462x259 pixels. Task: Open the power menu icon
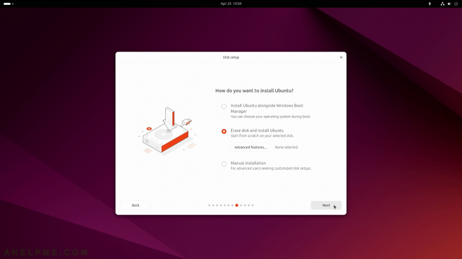[x=456, y=4]
